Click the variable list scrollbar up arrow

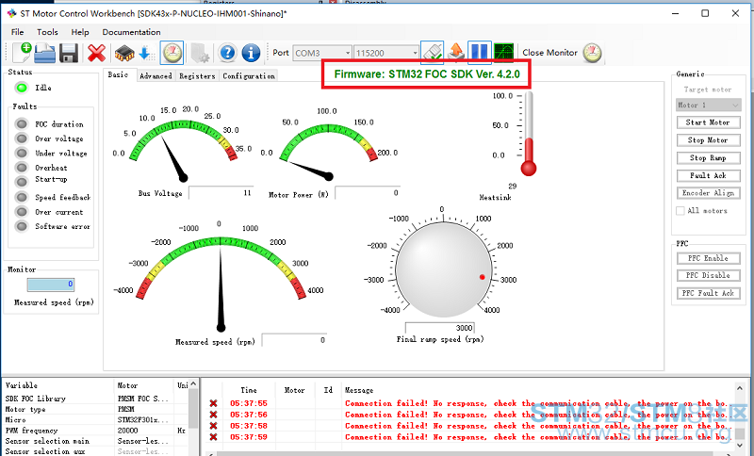point(193,384)
